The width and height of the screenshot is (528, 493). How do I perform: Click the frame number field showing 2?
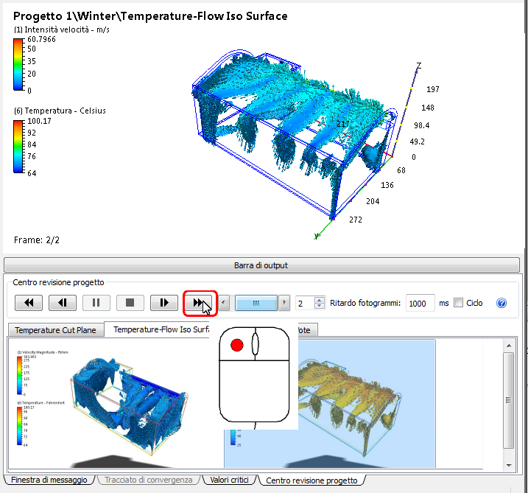point(305,303)
